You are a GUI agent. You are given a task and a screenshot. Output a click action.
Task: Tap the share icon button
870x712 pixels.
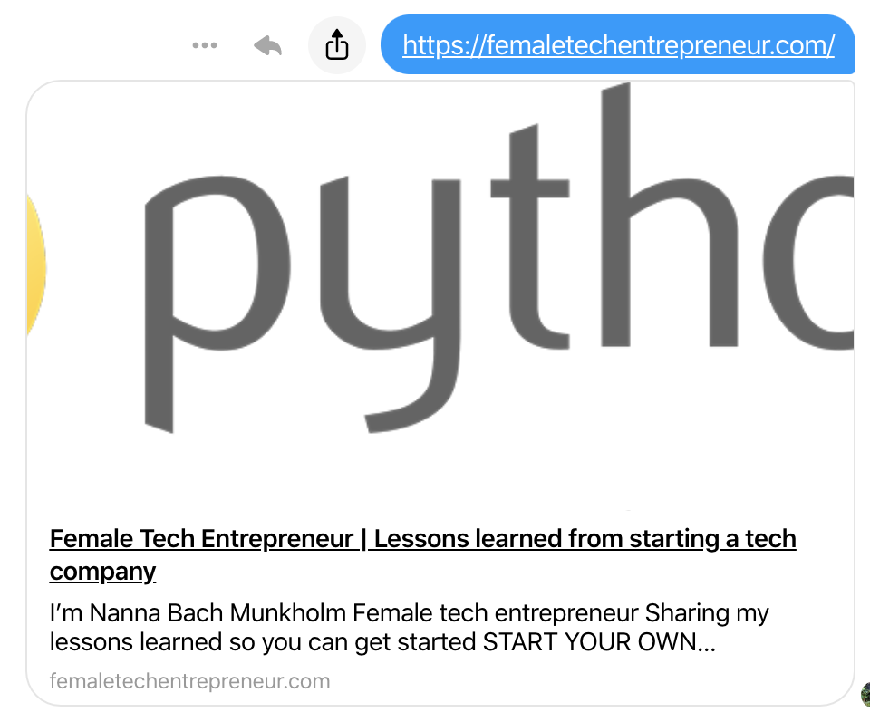(x=337, y=45)
